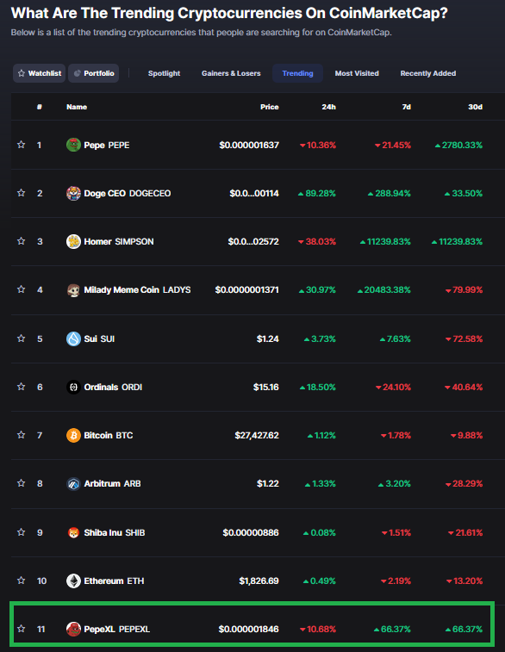
Task: Toggle the Arbitrum watchlist star
Action: coord(22,483)
